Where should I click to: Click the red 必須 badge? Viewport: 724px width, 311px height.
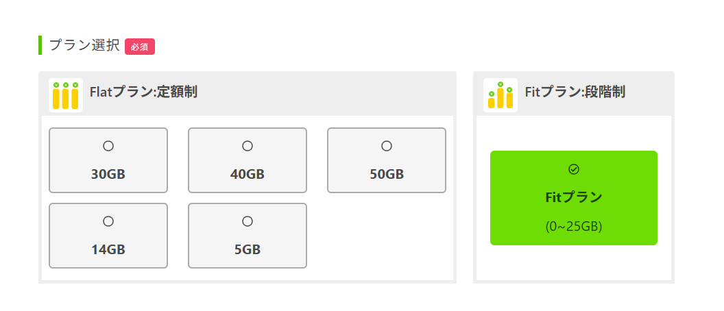pos(140,47)
